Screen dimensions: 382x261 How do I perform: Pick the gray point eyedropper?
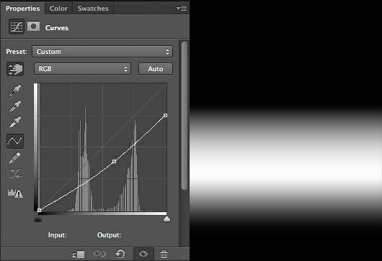(x=15, y=106)
